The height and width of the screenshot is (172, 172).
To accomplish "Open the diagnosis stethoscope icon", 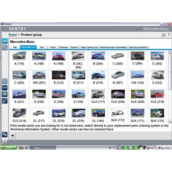I will click(x=5, y=81).
